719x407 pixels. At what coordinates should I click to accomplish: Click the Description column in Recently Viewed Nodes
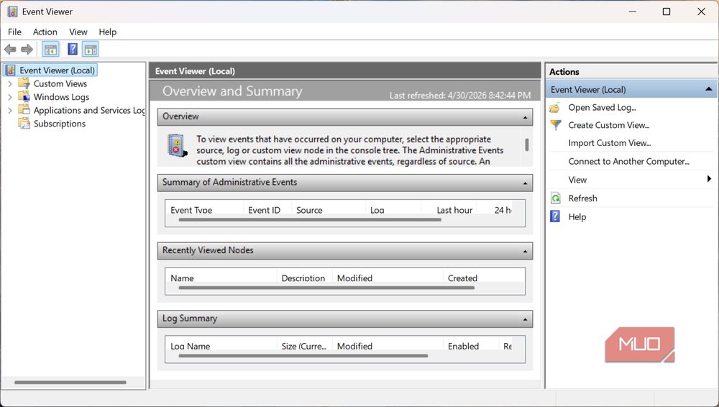point(304,278)
